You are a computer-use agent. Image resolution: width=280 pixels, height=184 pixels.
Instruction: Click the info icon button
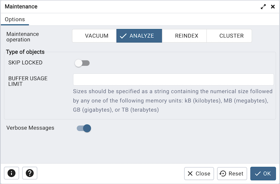coord(12,173)
